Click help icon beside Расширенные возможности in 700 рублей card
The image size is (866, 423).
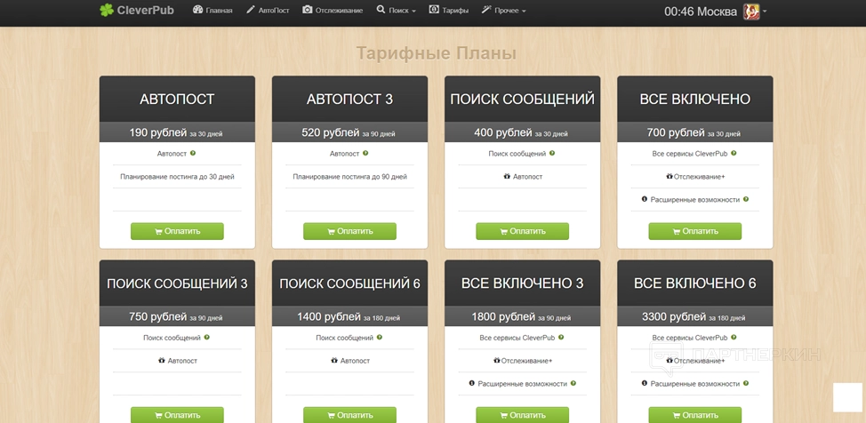[x=746, y=199]
